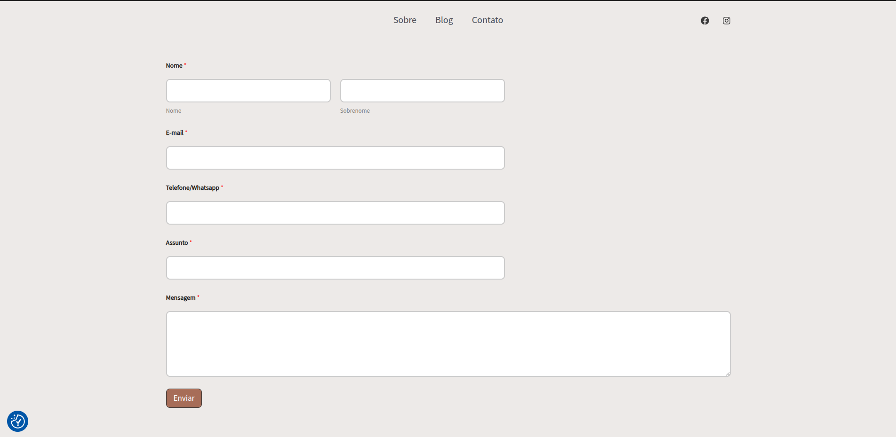This screenshot has width=896, height=437.
Task: Click the small Sobrenome sublabel text
Action: click(355, 111)
